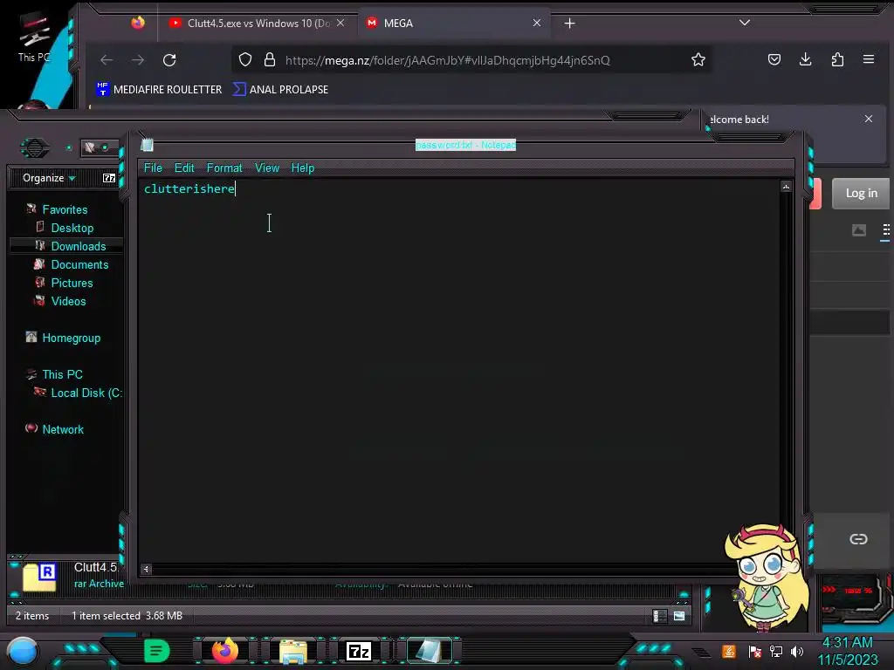Click the Firefox address bar URL
Image resolution: width=894 pixels, height=670 pixels.
[448, 60]
